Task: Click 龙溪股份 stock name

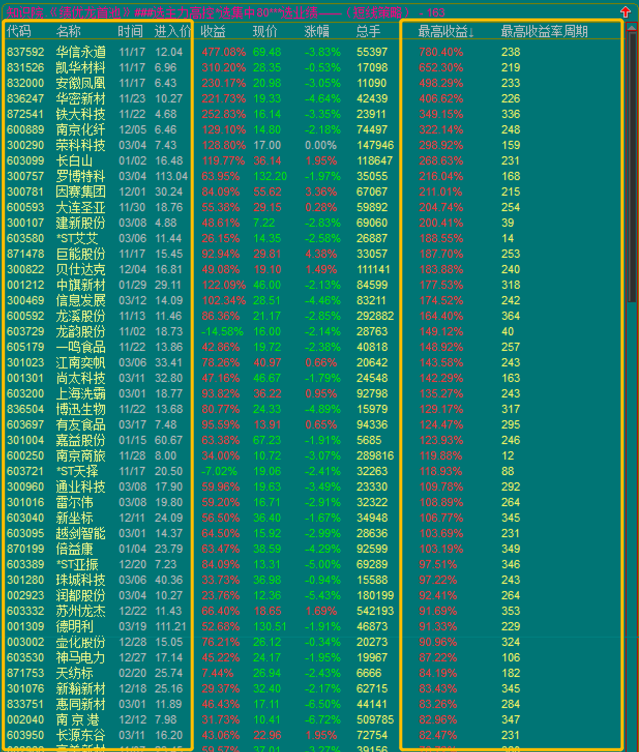Action: point(81,316)
